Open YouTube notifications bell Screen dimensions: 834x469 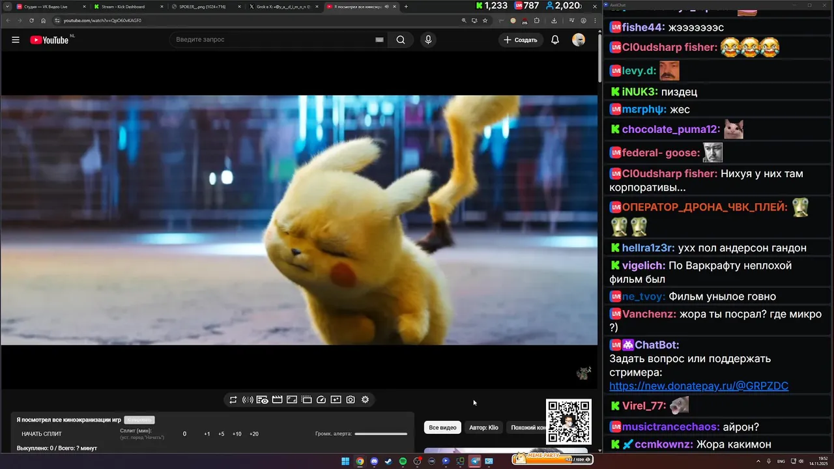pos(555,40)
